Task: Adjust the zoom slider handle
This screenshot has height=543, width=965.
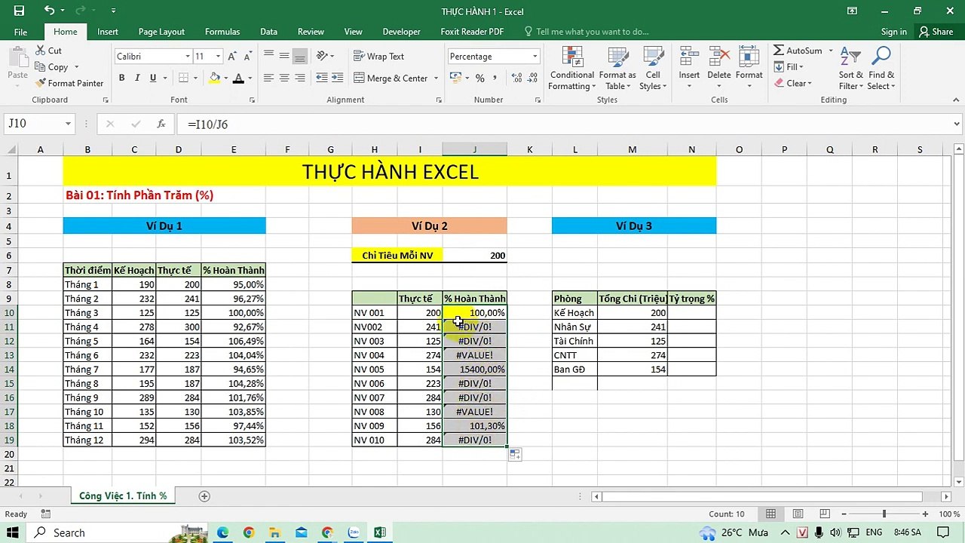Action: click(884, 514)
